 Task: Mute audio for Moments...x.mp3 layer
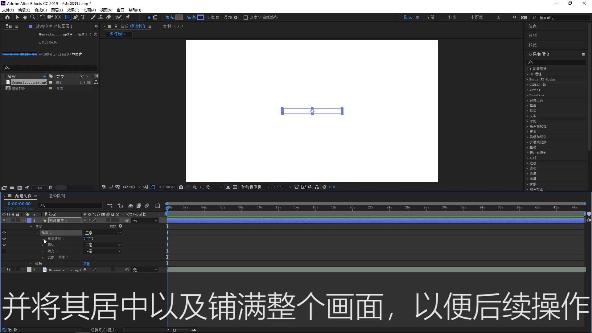click(x=8, y=270)
